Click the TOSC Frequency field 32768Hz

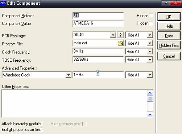98,60
